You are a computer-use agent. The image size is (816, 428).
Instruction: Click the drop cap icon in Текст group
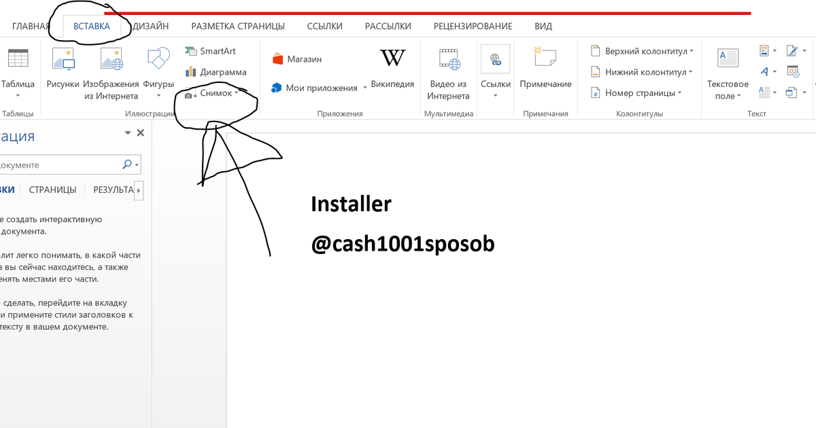(764, 92)
